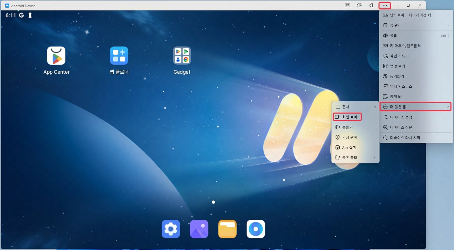This screenshot has width=454, height=250.
Task: Click the Android Device window title
Action: [x=23, y=6]
